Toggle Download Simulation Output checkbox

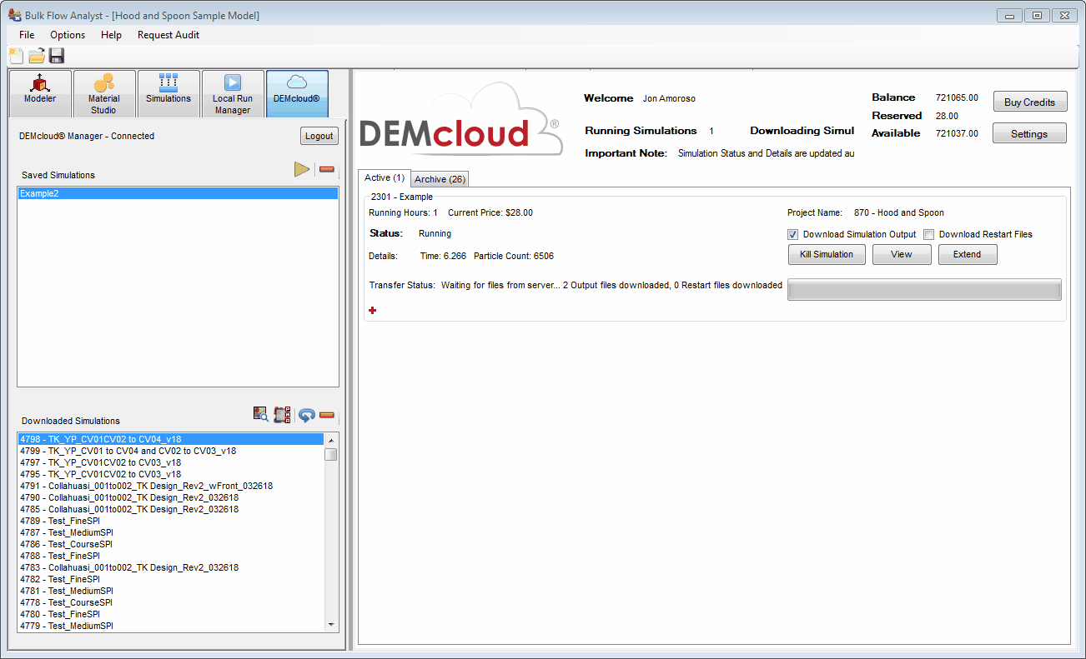tap(793, 234)
